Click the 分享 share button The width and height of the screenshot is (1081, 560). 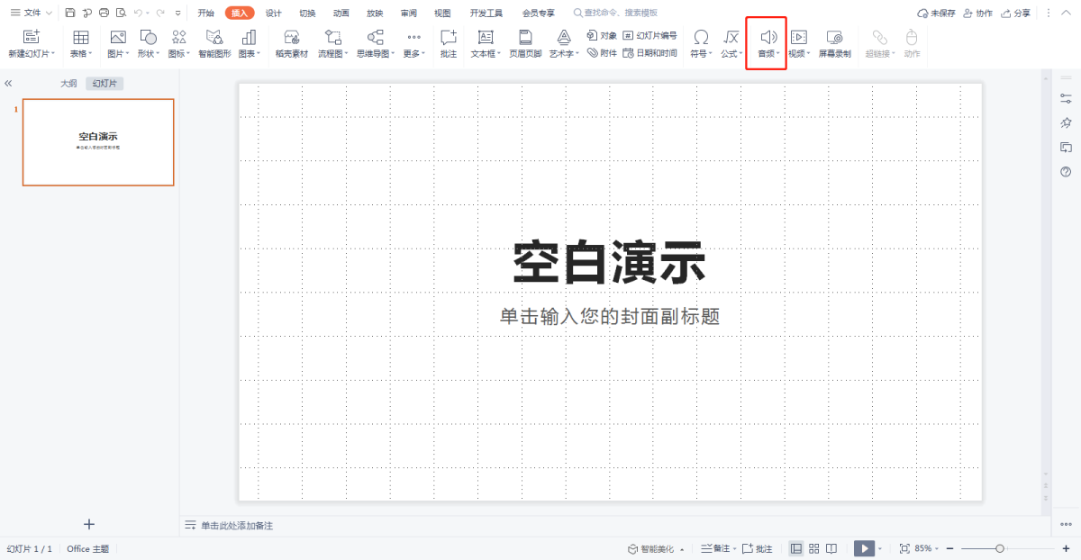[x=1015, y=13]
